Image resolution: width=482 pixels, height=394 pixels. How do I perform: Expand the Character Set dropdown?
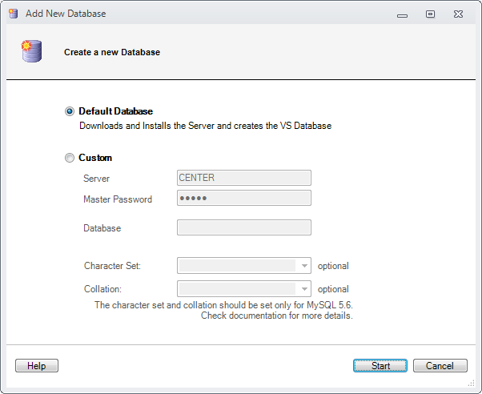(304, 266)
